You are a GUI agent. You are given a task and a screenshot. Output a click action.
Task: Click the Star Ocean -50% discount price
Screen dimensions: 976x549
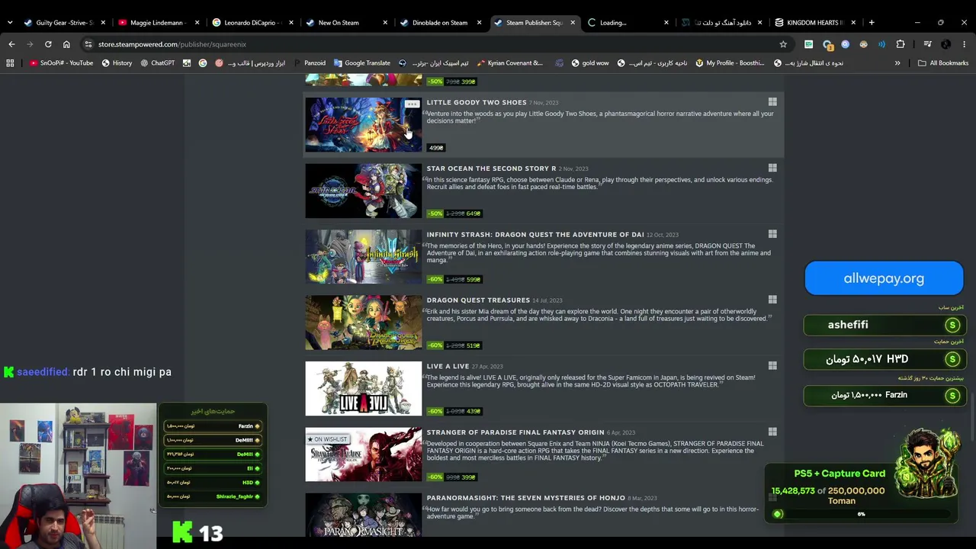tap(454, 213)
